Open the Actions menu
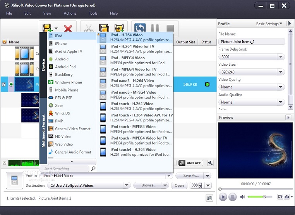Image resolution: width=295 pixels, height=215 pixels. [x=70, y=13]
